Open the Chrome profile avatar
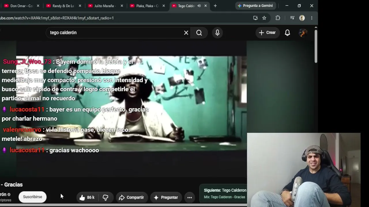The height and width of the screenshot is (207, 369). (302, 18)
